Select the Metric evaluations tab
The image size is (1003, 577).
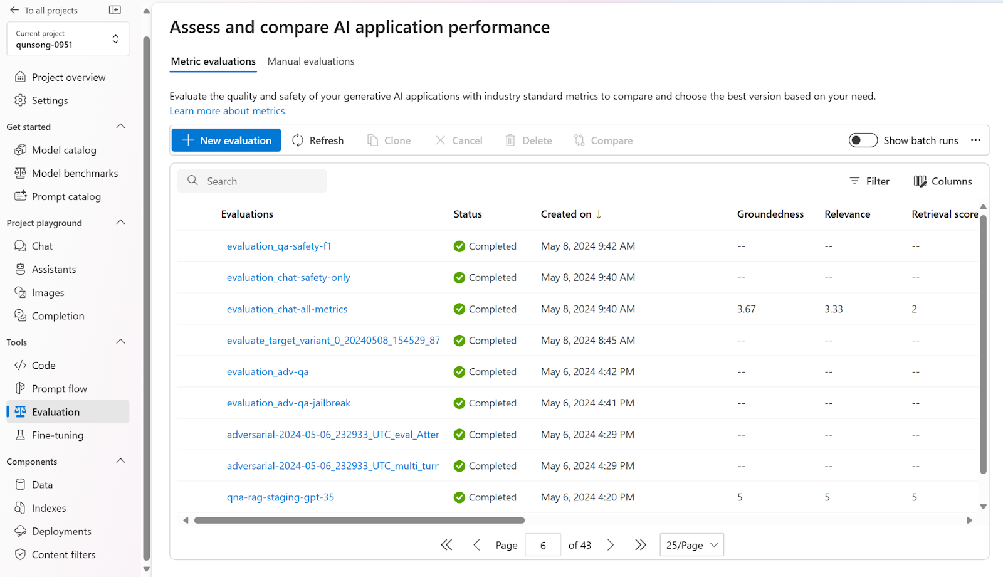(213, 61)
